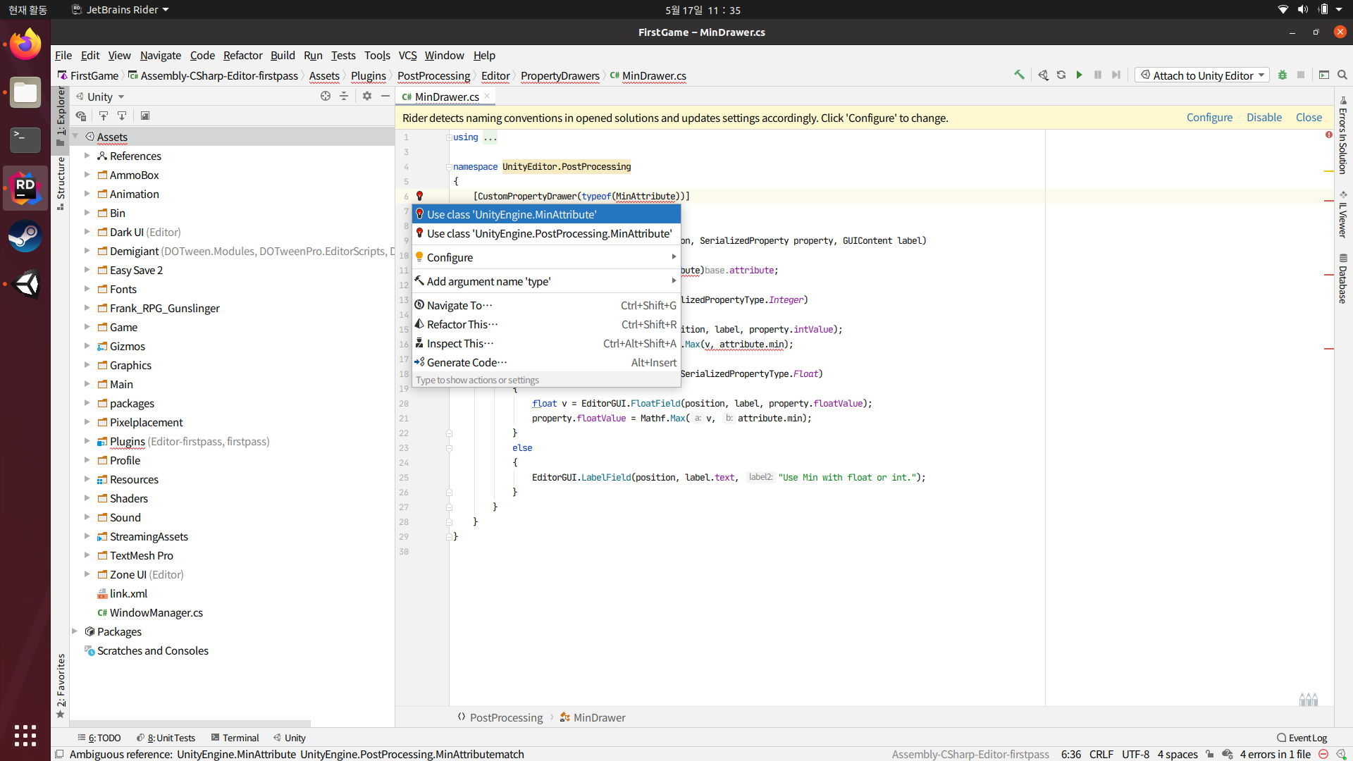Select Inspect This… action

546,343
